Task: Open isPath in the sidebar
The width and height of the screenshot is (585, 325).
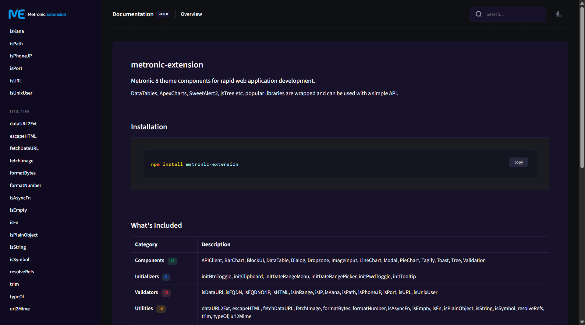Action: click(x=16, y=44)
